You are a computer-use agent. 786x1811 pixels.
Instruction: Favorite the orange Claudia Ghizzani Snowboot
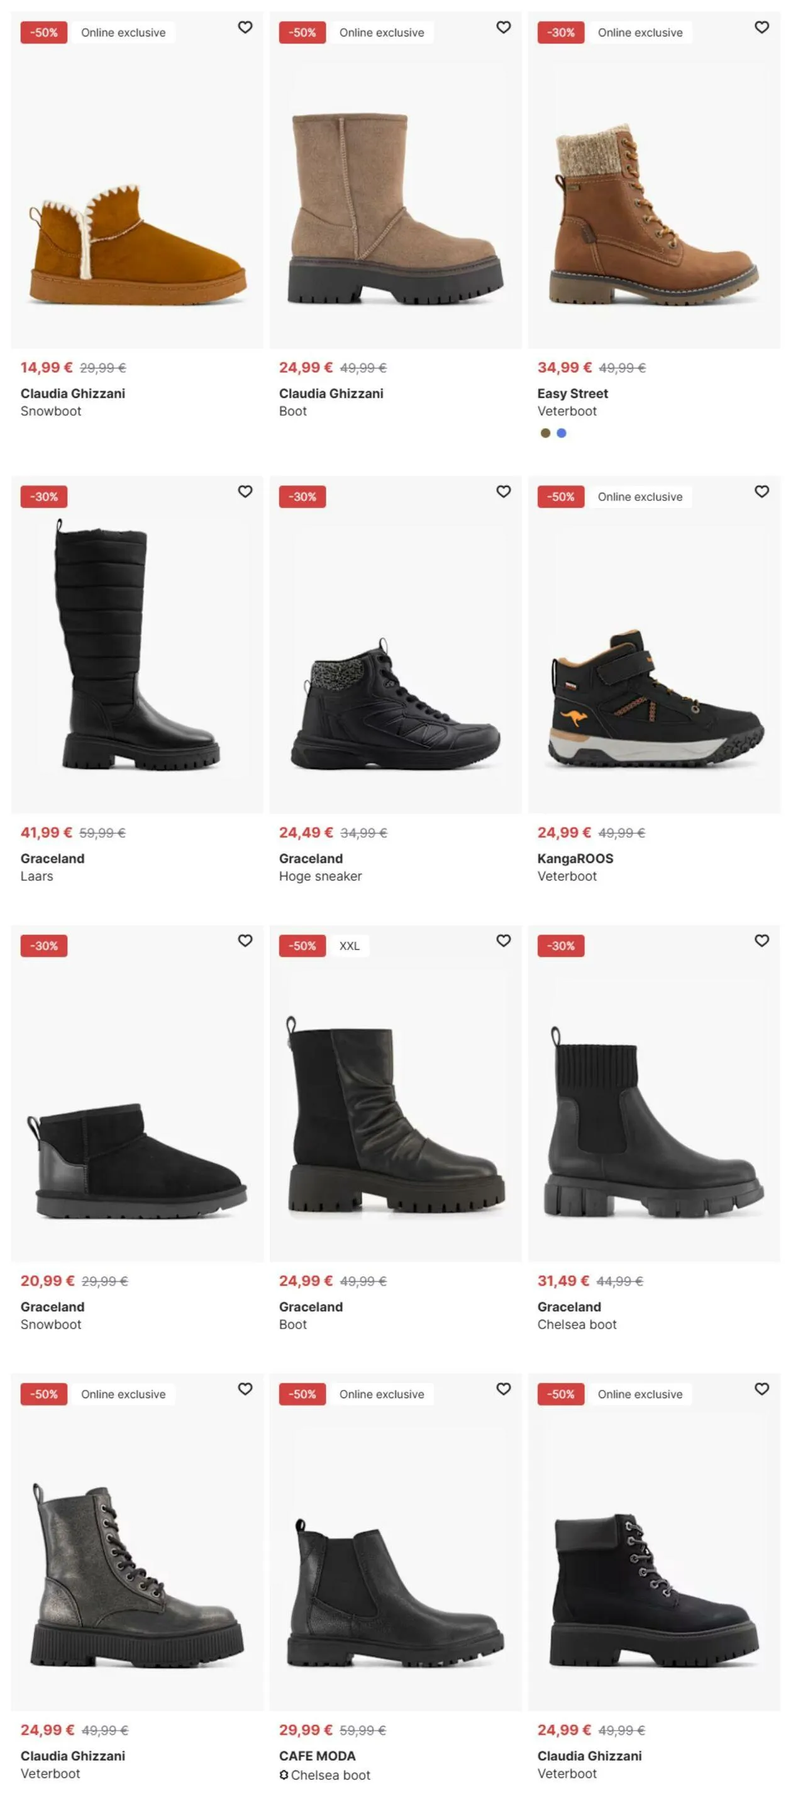tap(245, 28)
